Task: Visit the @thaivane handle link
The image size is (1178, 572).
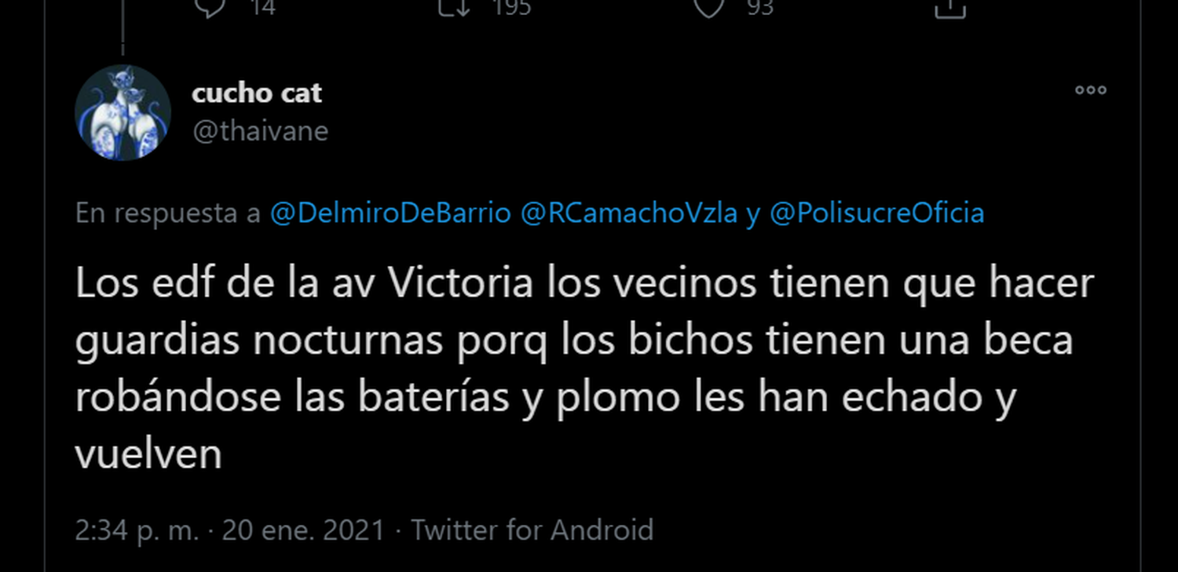Action: pyautogui.click(x=260, y=131)
